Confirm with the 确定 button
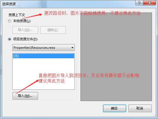Viewport: 158px width, 119px height. [114, 108]
